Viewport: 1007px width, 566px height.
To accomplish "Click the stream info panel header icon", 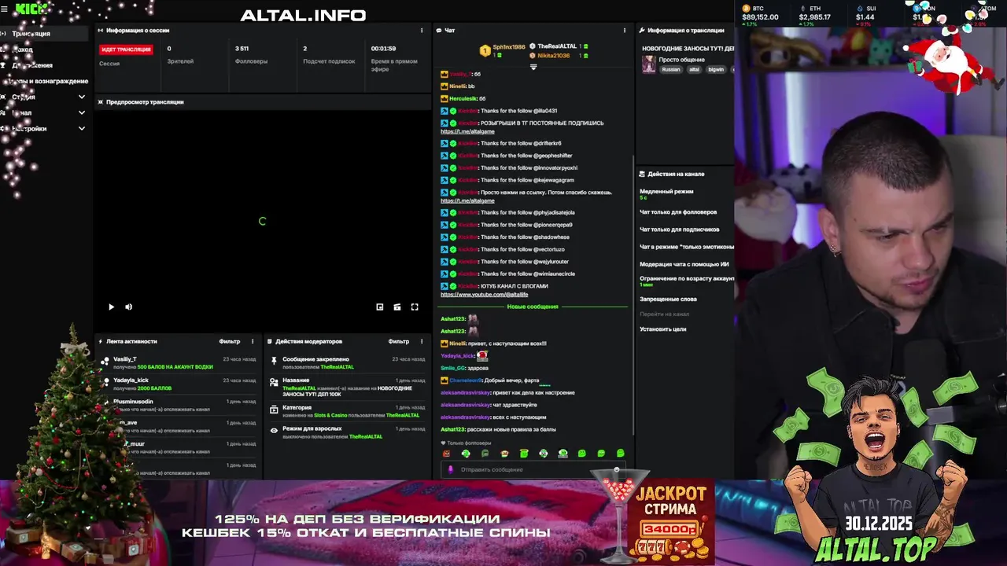I will 641,31.
